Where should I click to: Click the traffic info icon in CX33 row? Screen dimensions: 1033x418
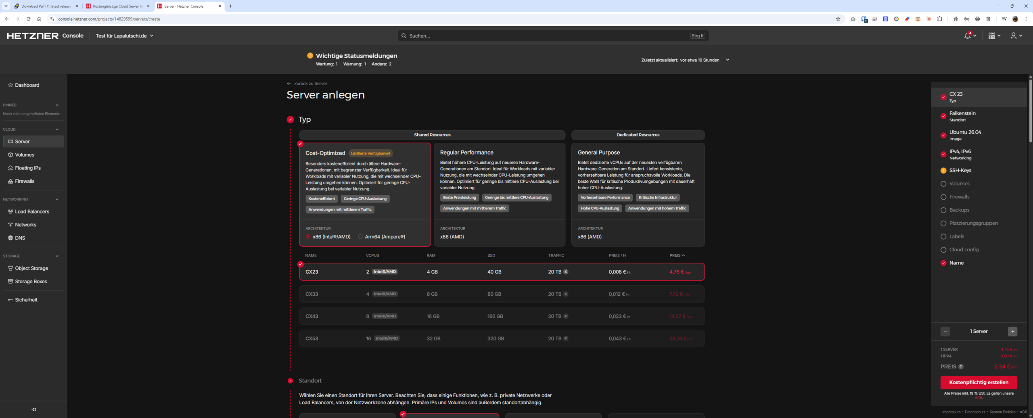pos(566,294)
